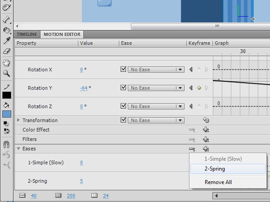The width and height of the screenshot is (270, 202).
Task: Collapse the Eases section
Action: point(18,149)
